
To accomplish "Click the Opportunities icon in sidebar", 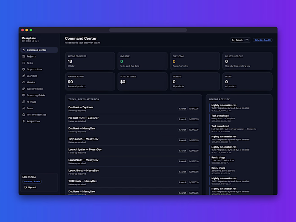I will point(24,69).
